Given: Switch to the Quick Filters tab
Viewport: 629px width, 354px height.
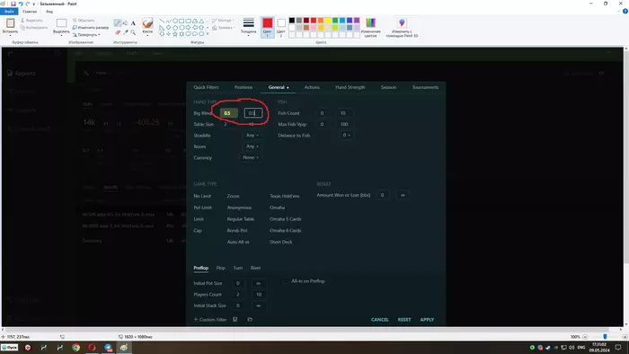Looking at the screenshot, I should pyautogui.click(x=206, y=87).
